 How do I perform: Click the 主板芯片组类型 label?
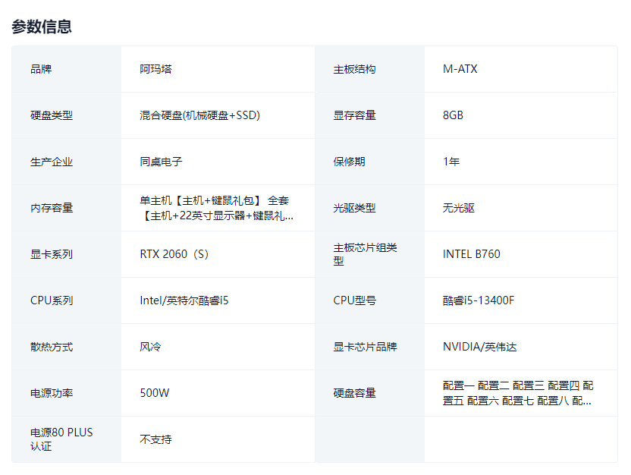365,254
